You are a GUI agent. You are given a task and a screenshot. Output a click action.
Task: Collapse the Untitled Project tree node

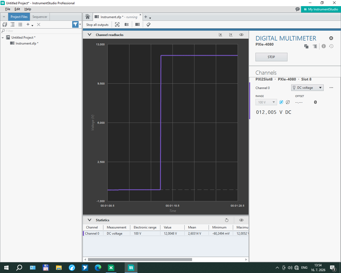3,38
